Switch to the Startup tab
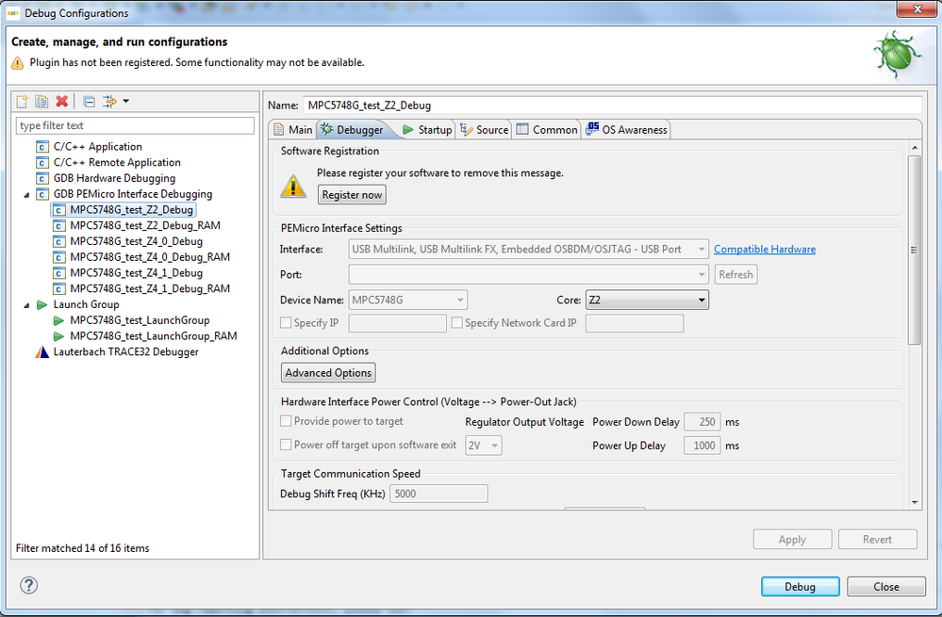 [427, 130]
